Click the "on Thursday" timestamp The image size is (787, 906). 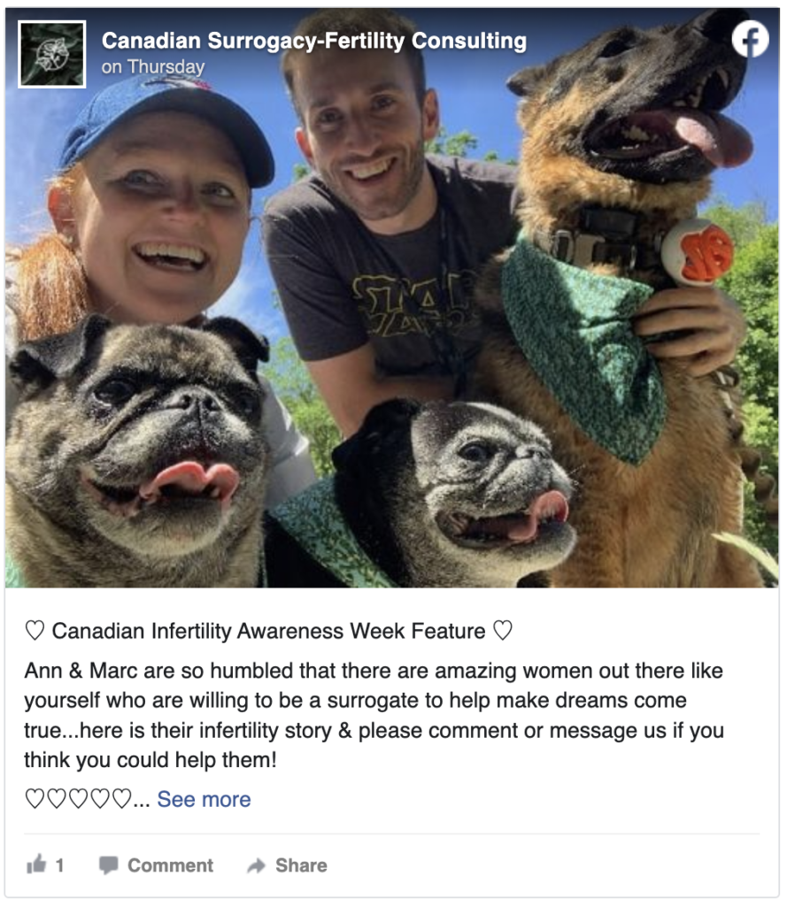[152, 67]
